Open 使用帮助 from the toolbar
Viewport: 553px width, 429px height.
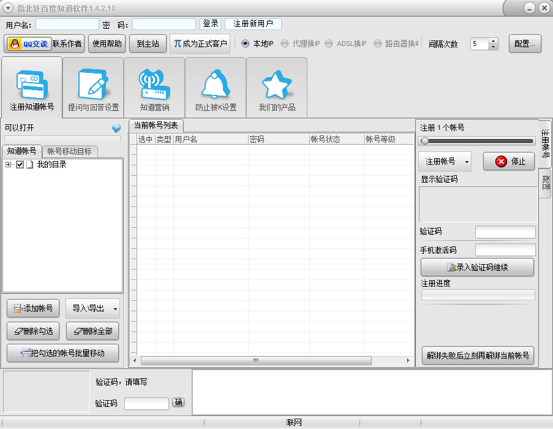[107, 44]
